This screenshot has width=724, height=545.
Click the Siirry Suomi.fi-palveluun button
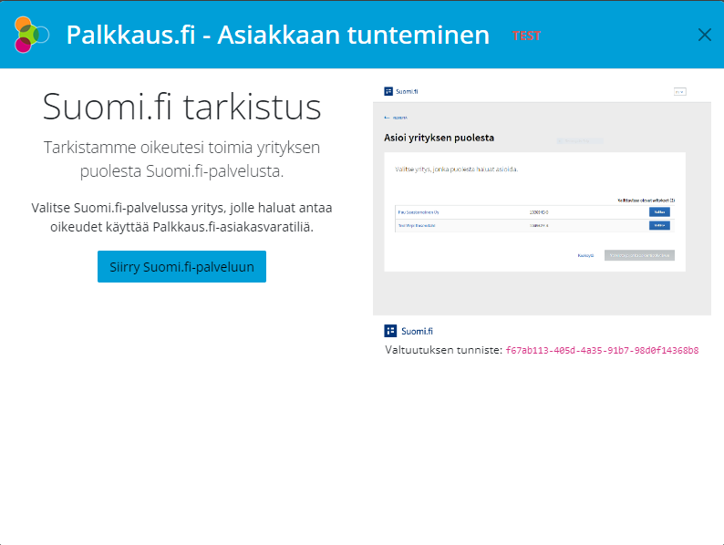point(181,267)
